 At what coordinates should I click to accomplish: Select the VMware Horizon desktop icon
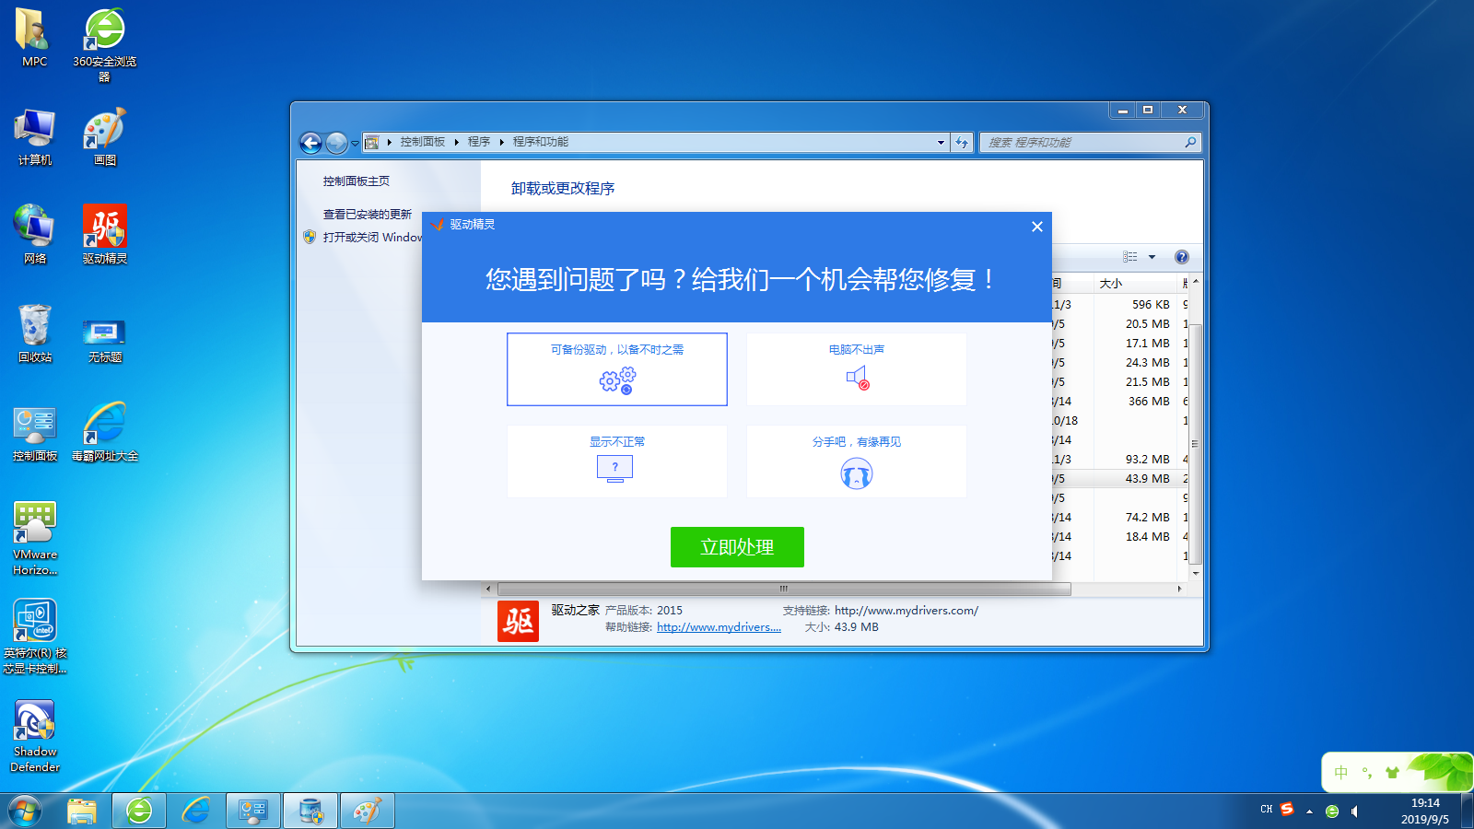coord(34,539)
